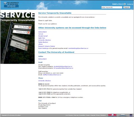The image size is (134, 117).
Task: Click the Private Bag 92019 address line
Action: [x=44, y=105]
